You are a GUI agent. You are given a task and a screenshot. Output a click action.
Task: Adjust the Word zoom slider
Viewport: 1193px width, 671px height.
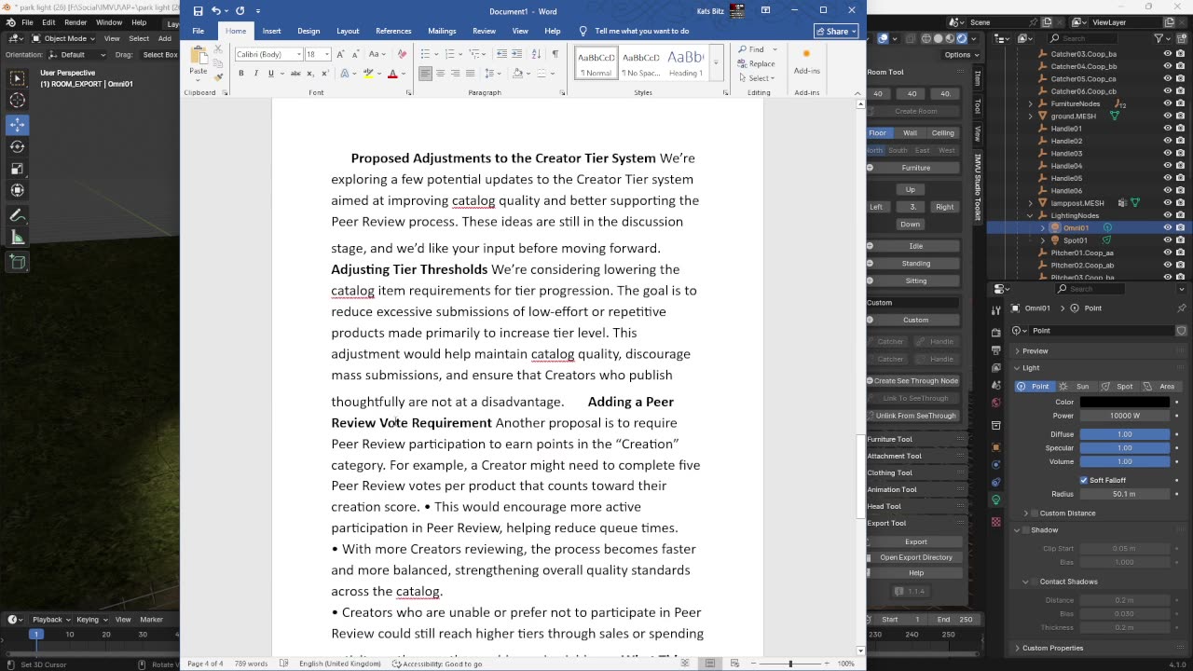point(790,664)
